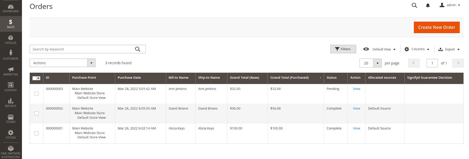
Task: Open the mass-select dropdown arrow in header
Action: tap(38, 78)
